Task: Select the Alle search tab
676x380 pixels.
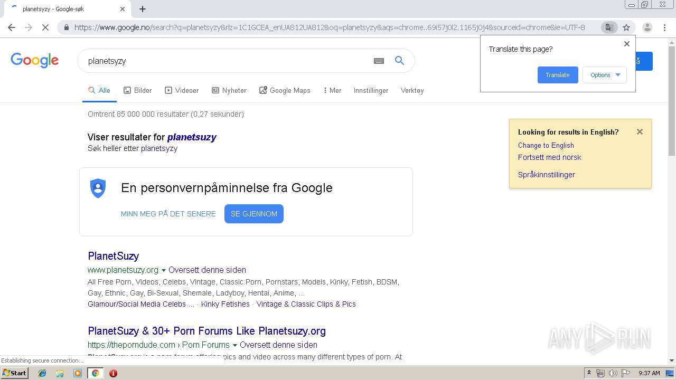Action: 99,90
